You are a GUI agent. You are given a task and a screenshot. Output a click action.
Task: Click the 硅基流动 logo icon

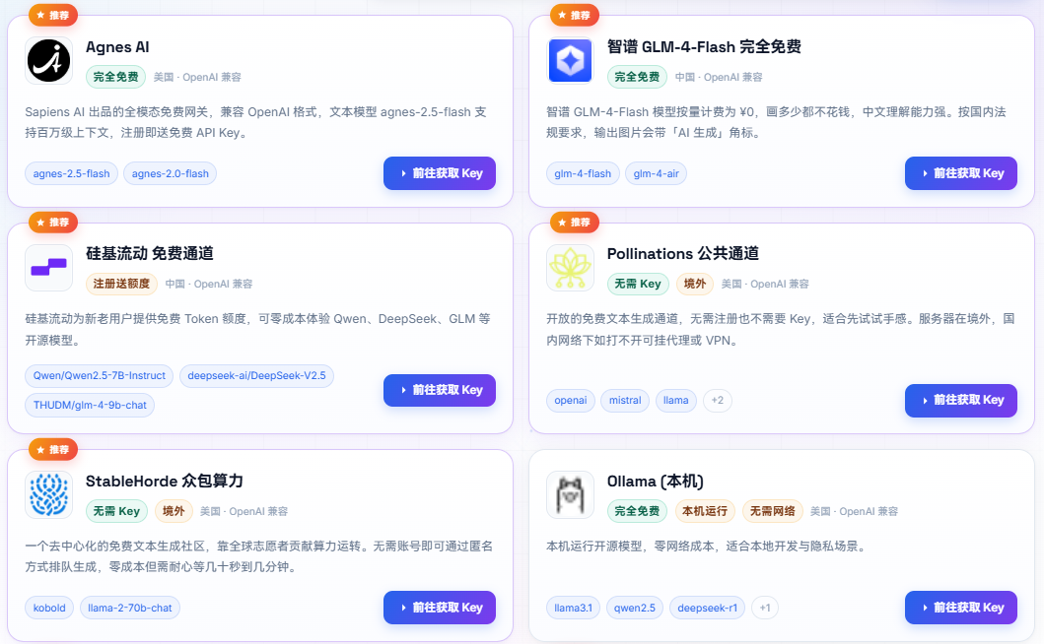pos(48,268)
